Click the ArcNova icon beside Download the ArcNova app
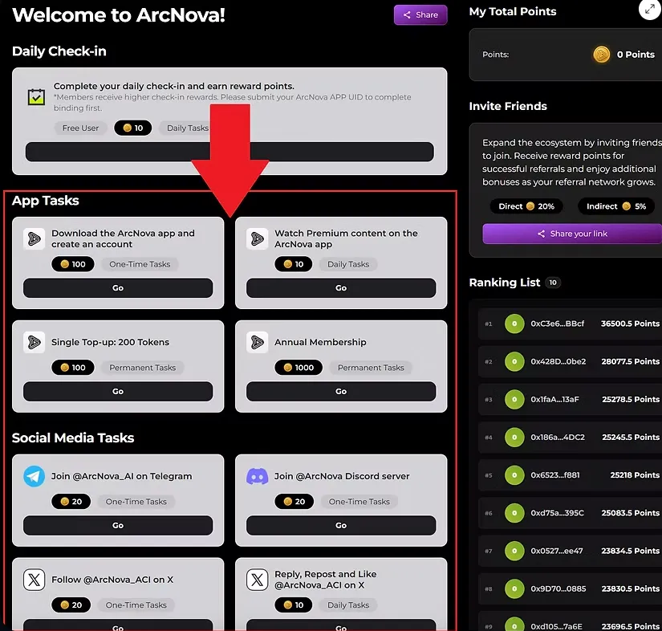 pos(35,239)
